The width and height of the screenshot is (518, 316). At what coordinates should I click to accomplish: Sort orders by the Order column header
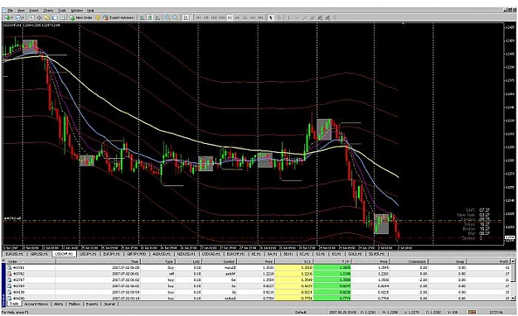click(x=31, y=261)
